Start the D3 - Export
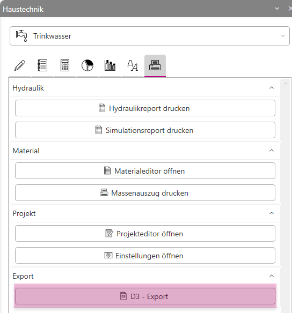Image resolution: width=292 pixels, height=313 pixels. click(145, 296)
